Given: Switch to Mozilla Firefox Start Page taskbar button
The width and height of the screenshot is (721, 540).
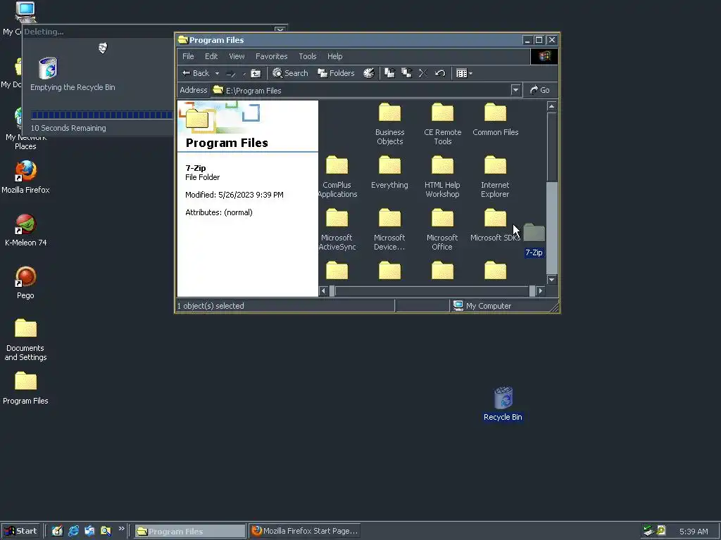Looking at the screenshot, I should (x=304, y=532).
